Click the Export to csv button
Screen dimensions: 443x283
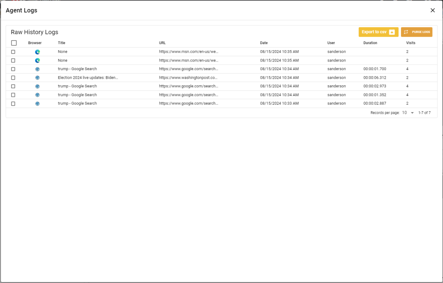[x=378, y=32]
